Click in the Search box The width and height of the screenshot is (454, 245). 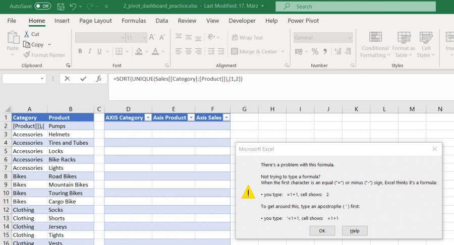pos(356,7)
